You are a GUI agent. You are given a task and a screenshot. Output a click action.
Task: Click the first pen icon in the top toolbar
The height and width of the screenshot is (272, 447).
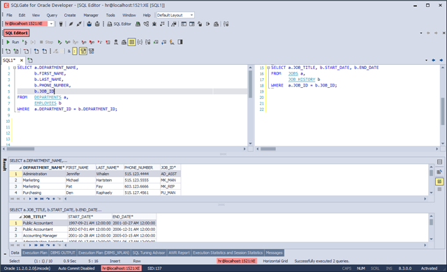point(71,24)
